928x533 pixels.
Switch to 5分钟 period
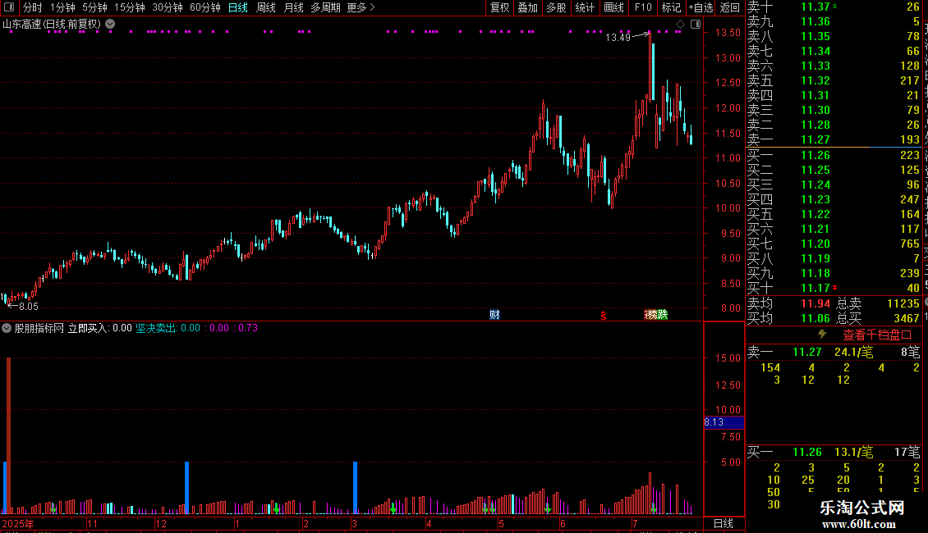[94, 7]
